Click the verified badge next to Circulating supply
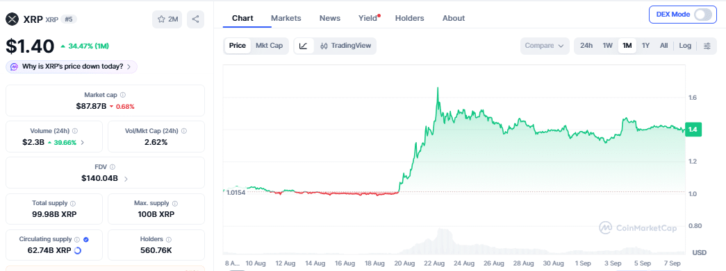The image size is (726, 271). pos(86,239)
